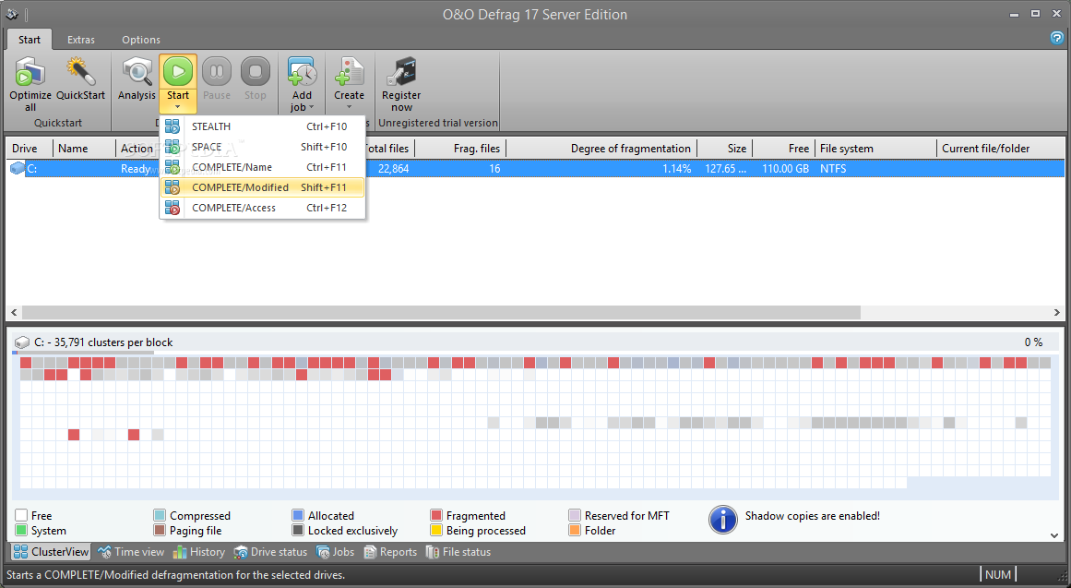Sort by Frag. files column header
Viewport: 1071px width, 588px height.
point(460,149)
